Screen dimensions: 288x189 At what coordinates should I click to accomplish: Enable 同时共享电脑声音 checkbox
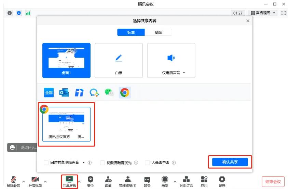coord(46,163)
